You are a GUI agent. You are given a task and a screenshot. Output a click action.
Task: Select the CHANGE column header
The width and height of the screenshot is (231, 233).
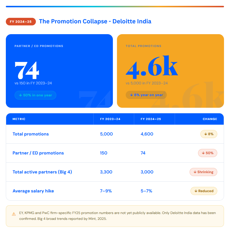point(210,119)
